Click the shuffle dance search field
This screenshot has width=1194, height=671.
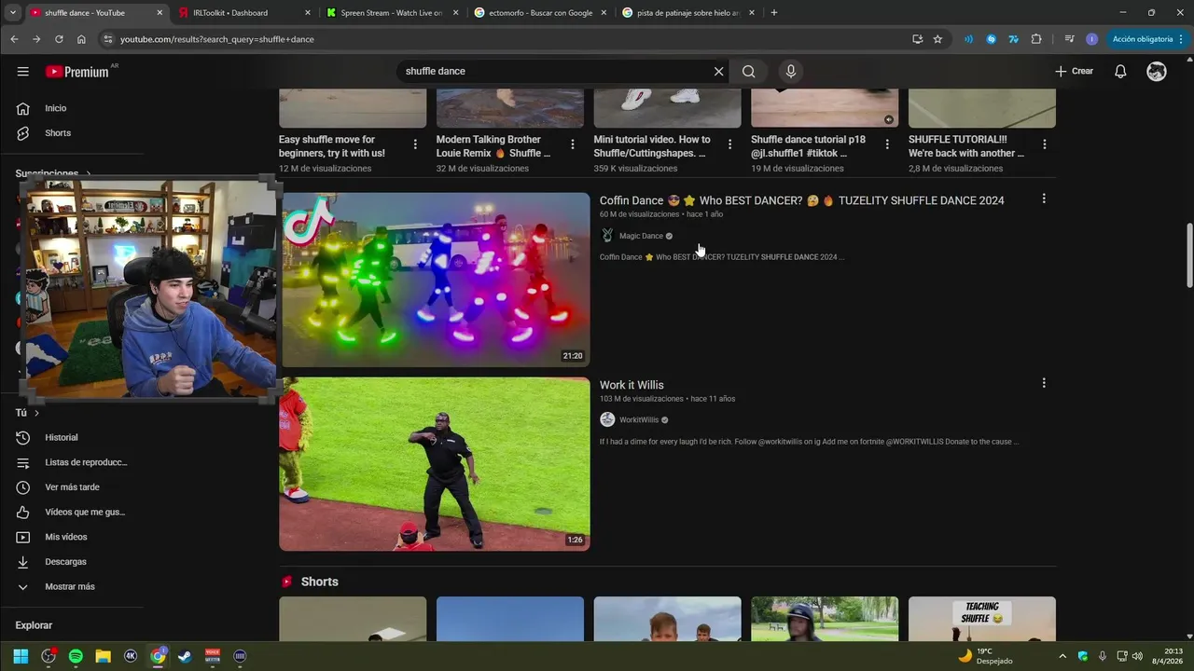(555, 72)
